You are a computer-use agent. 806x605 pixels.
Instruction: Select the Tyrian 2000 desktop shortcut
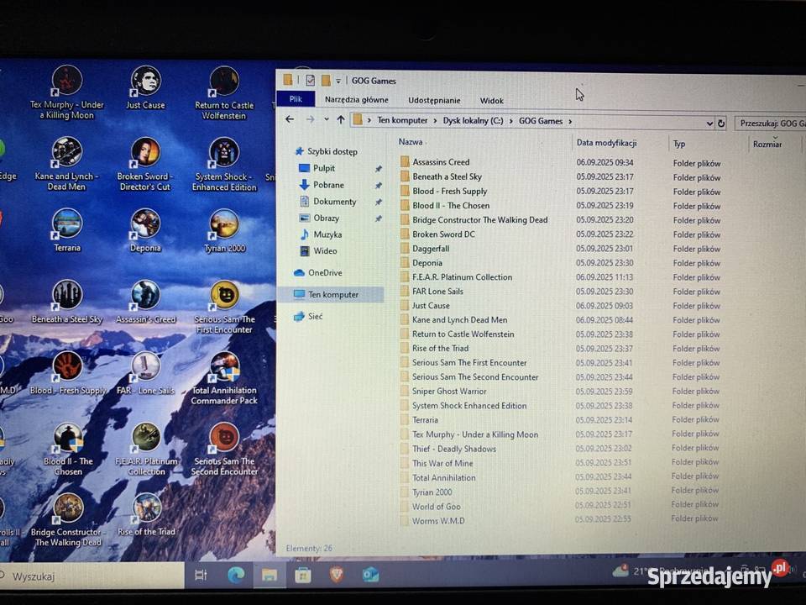tap(225, 231)
